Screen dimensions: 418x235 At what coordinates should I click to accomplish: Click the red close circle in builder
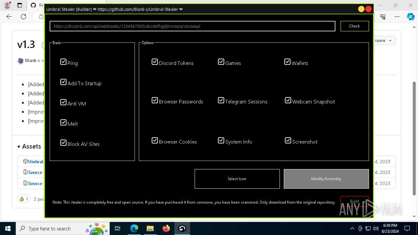[x=369, y=9]
